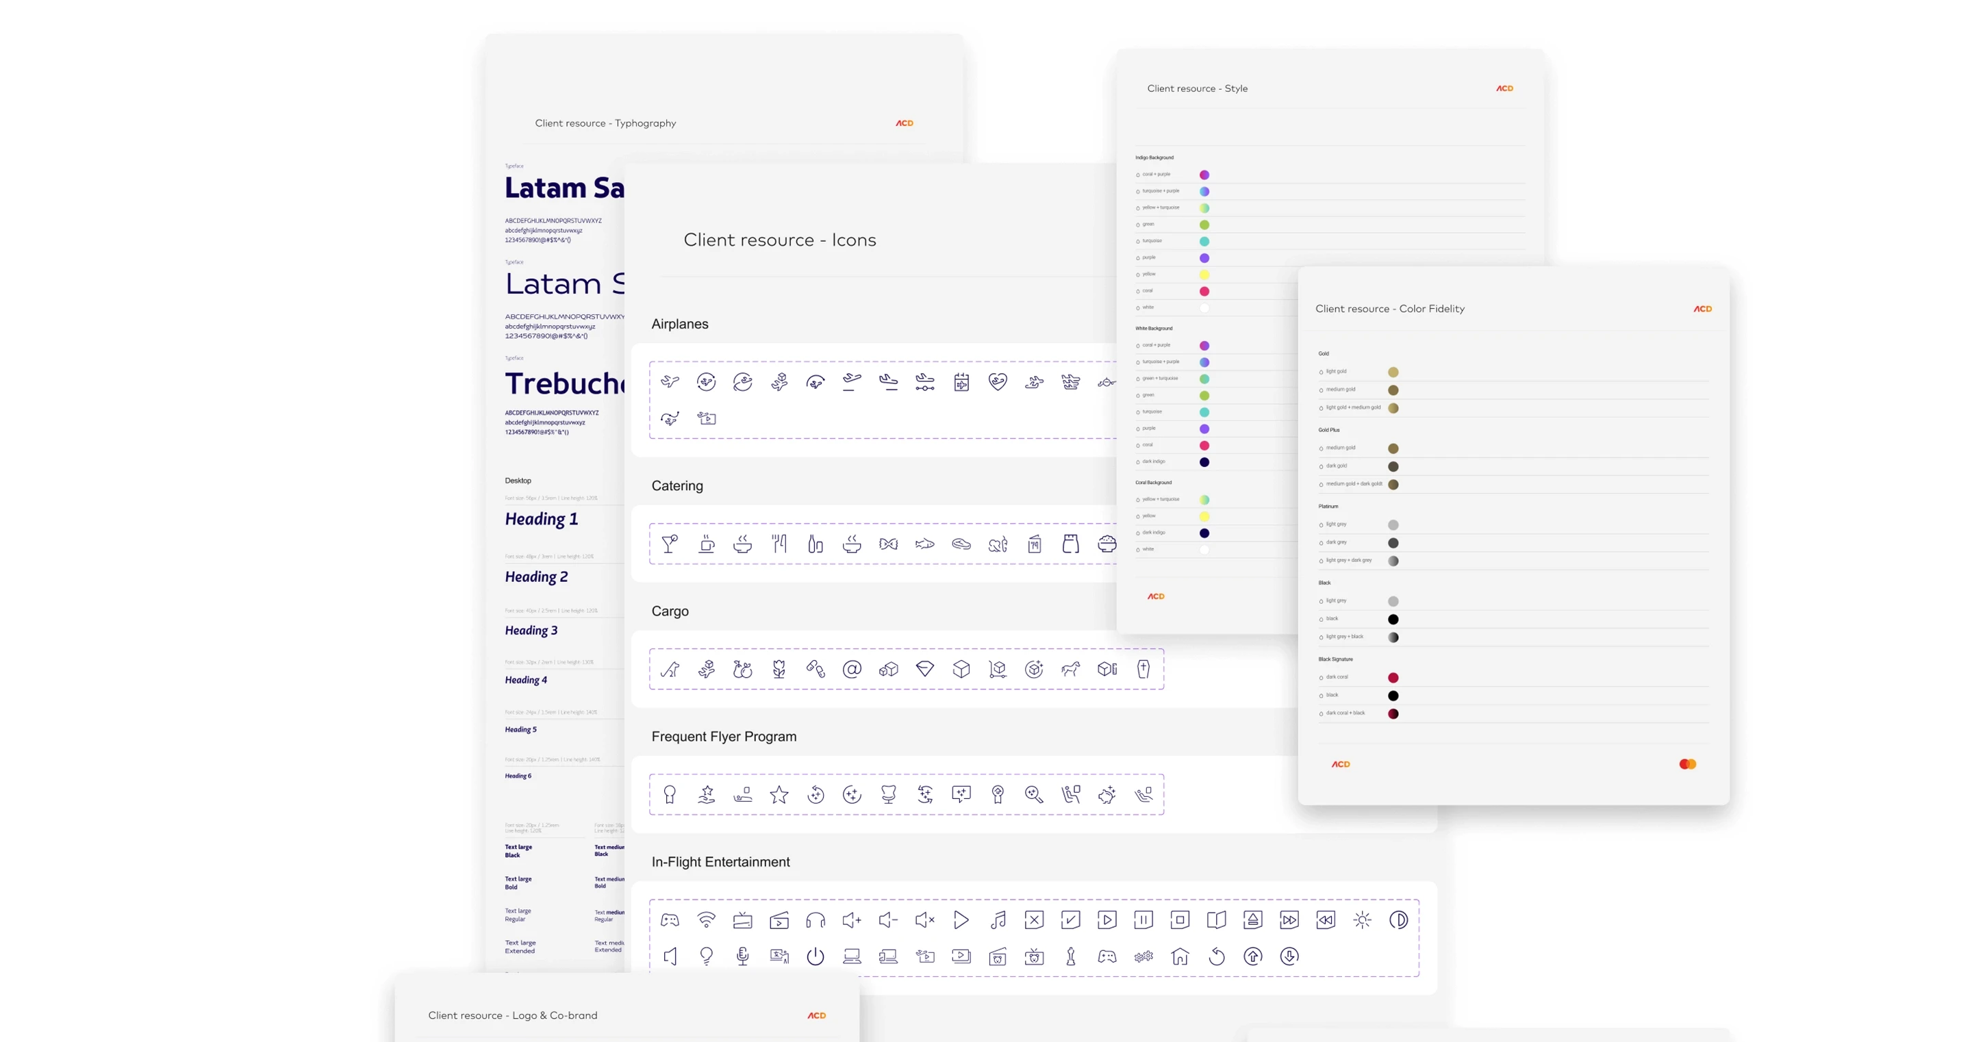Select the light gold radio button under Gold
This screenshot has height=1042, width=1972.
(1322, 371)
